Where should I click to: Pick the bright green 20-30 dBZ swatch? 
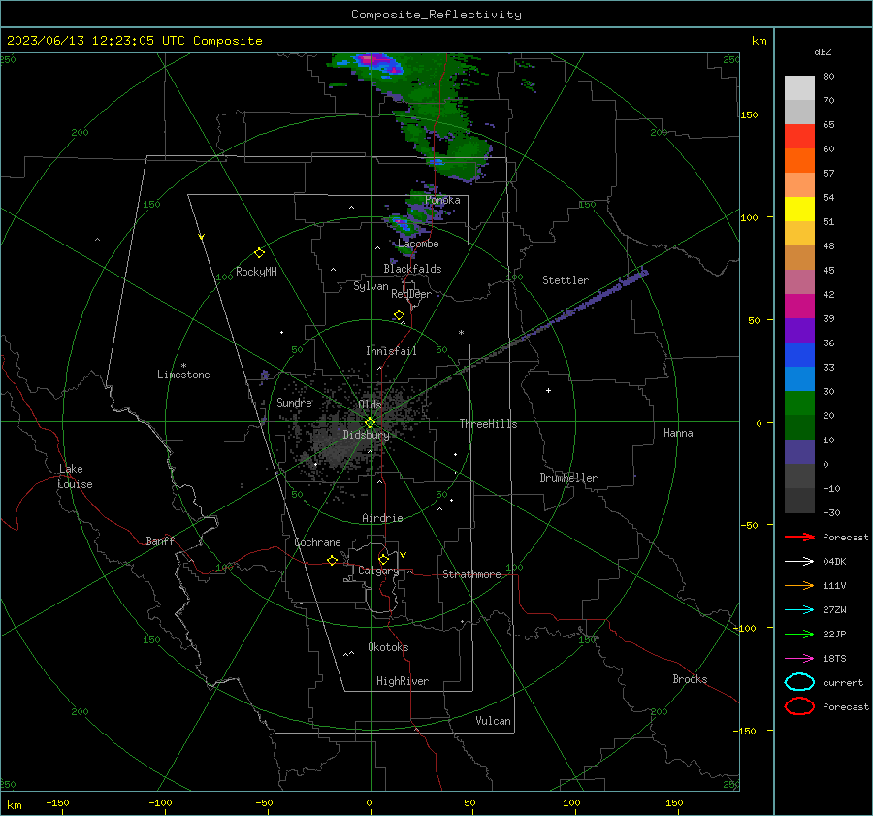pos(799,404)
